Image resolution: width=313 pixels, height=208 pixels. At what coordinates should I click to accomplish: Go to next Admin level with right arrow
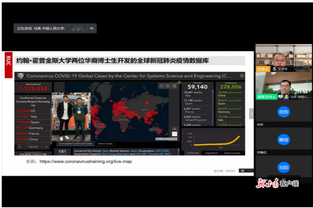47,147
